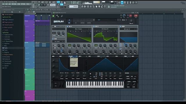Click the Serum logo

tap(59, 21)
